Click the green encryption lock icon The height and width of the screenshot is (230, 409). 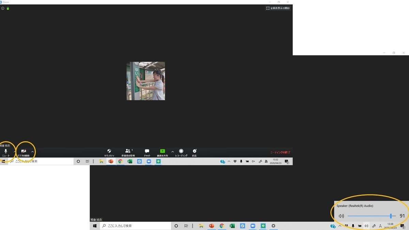[8, 8]
